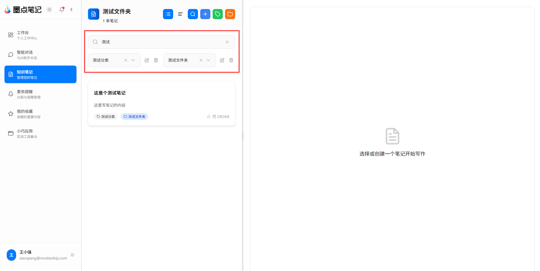The width and height of the screenshot is (540, 271).
Task: Click the search input field
Action: click(x=161, y=42)
